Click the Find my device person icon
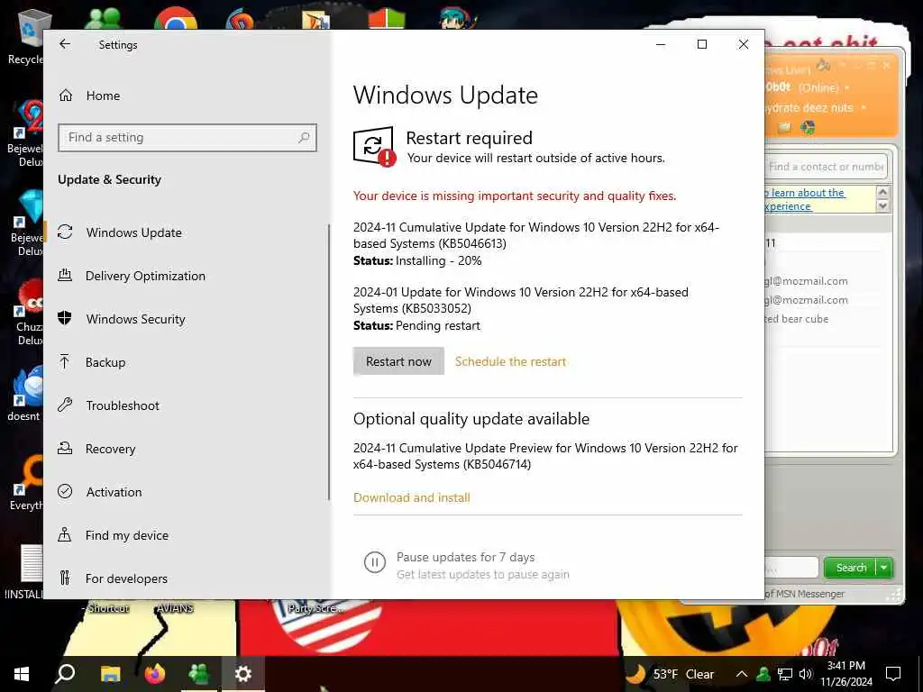This screenshot has height=692, width=923. click(65, 534)
